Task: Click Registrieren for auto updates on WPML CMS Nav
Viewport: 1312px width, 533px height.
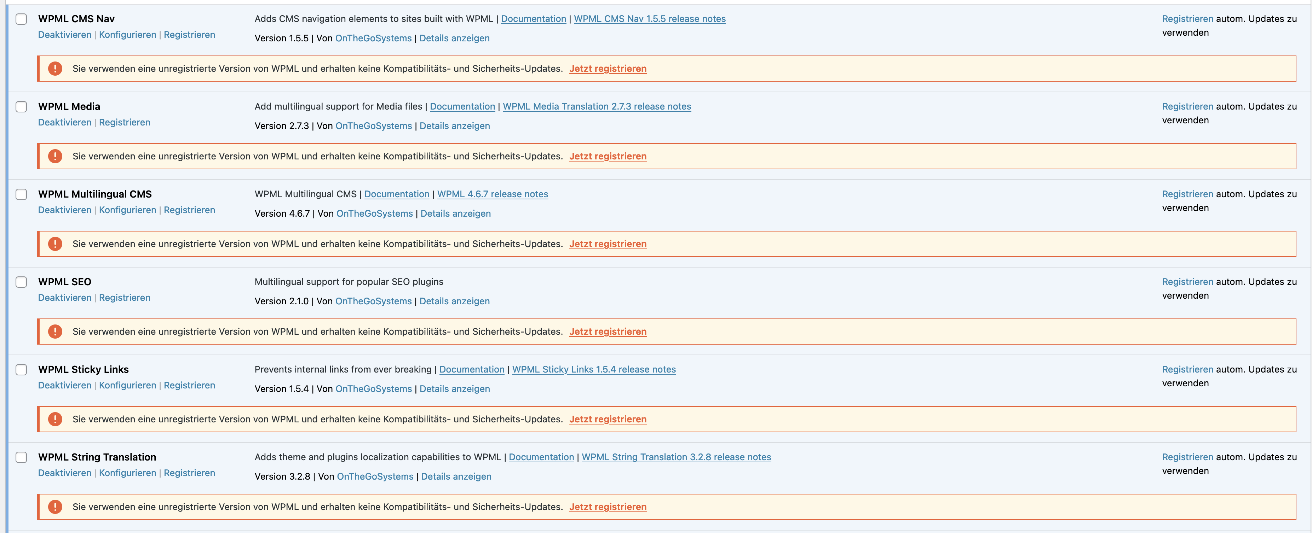Action: (1188, 19)
